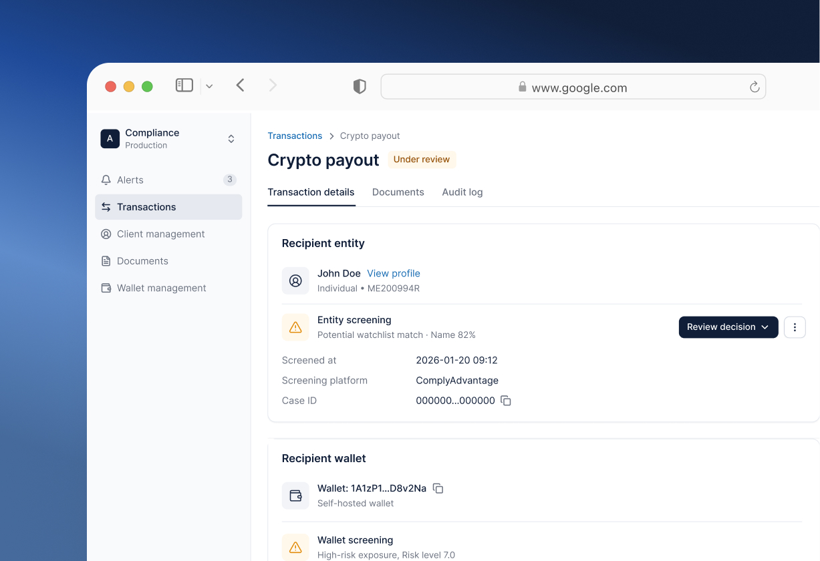Image resolution: width=820 pixels, height=561 pixels.
Task: Open Documents in the sidebar
Action: [x=168, y=261]
